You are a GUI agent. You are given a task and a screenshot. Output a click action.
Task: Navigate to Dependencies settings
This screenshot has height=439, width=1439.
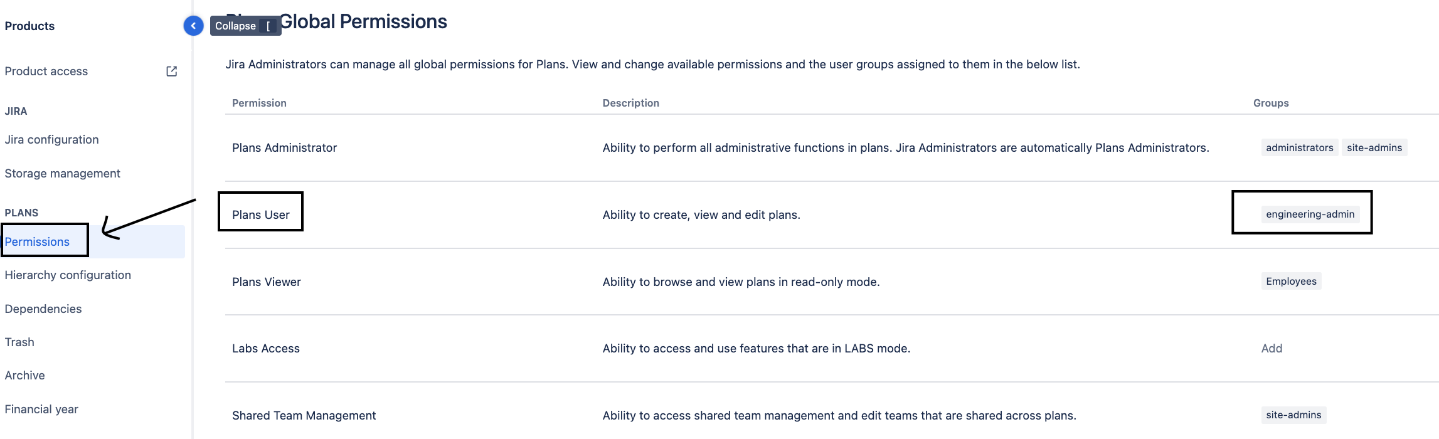tap(43, 309)
